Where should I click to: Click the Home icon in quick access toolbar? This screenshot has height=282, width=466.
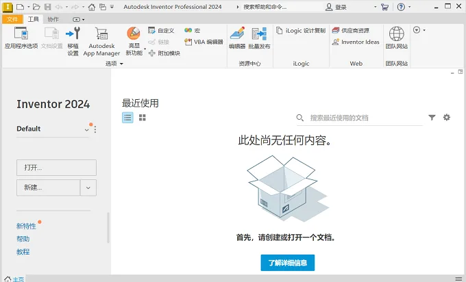point(92,7)
